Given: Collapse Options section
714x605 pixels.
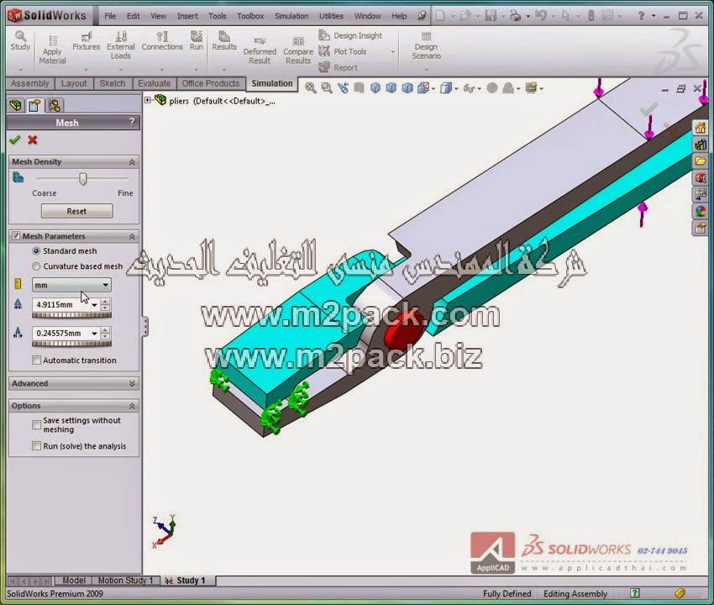Looking at the screenshot, I should pos(132,406).
